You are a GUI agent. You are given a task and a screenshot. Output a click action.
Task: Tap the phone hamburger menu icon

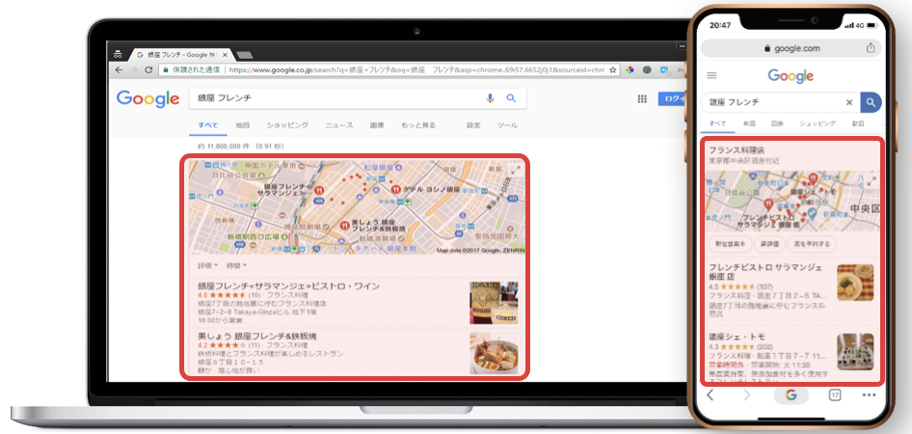[x=712, y=75]
